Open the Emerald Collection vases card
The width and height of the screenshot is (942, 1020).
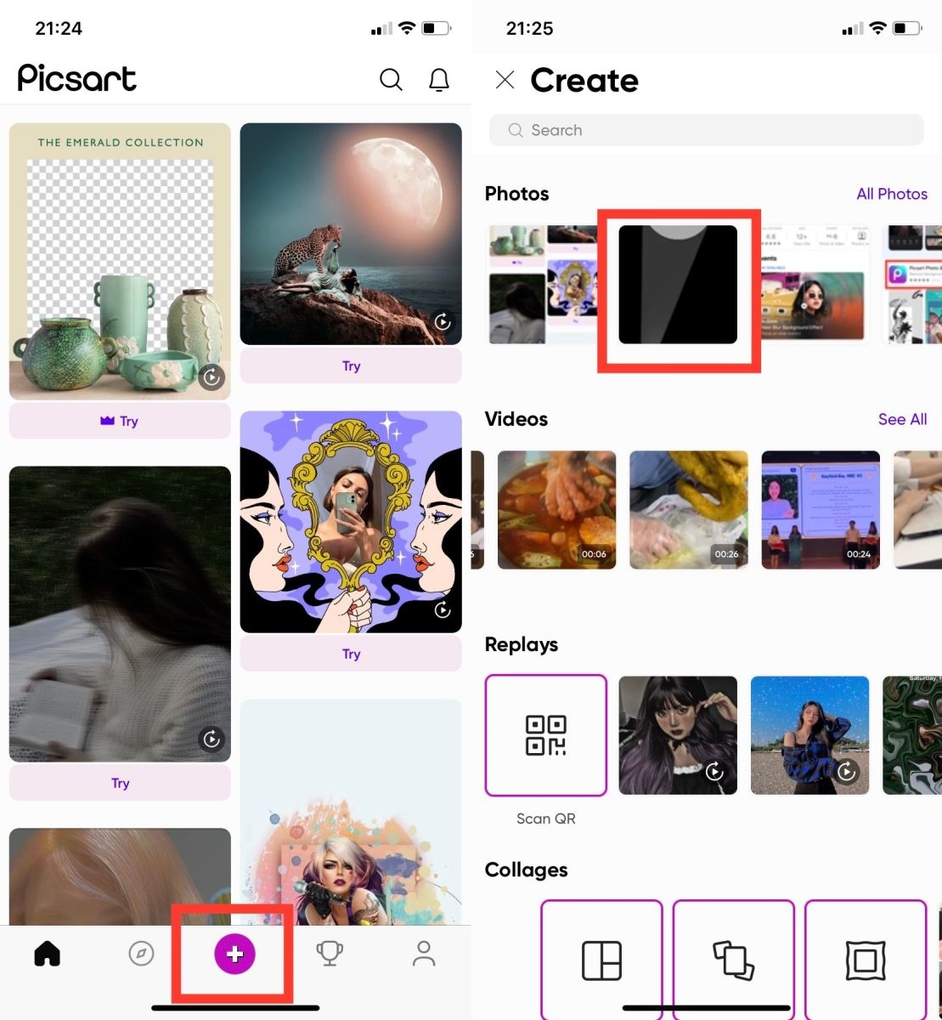[x=120, y=261]
